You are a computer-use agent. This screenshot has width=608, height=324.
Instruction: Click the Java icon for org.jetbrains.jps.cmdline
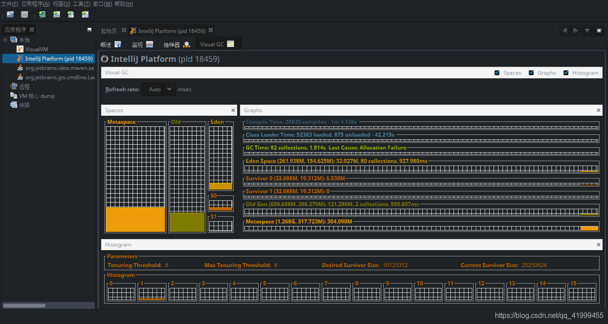[20, 77]
